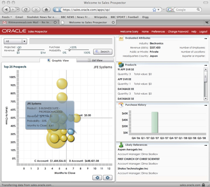Open the Digg bookmark
The height and width of the screenshot is (187, 210).
coord(145,17)
